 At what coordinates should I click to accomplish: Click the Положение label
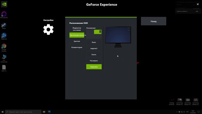coord(91,28)
